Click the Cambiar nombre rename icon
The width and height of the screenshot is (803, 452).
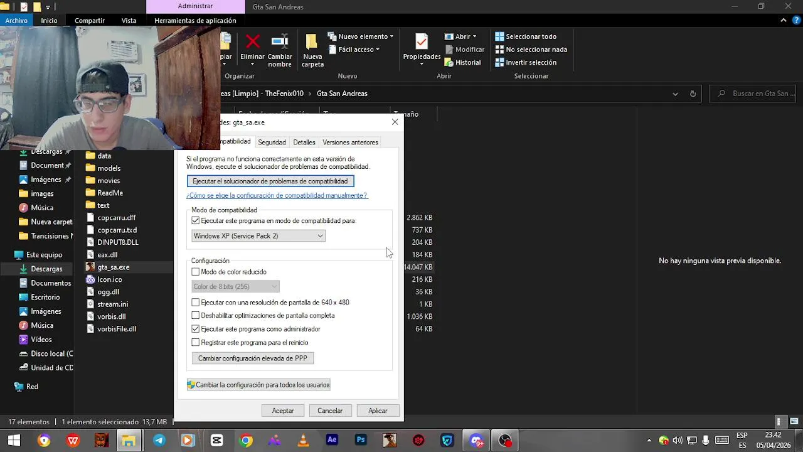(x=280, y=42)
